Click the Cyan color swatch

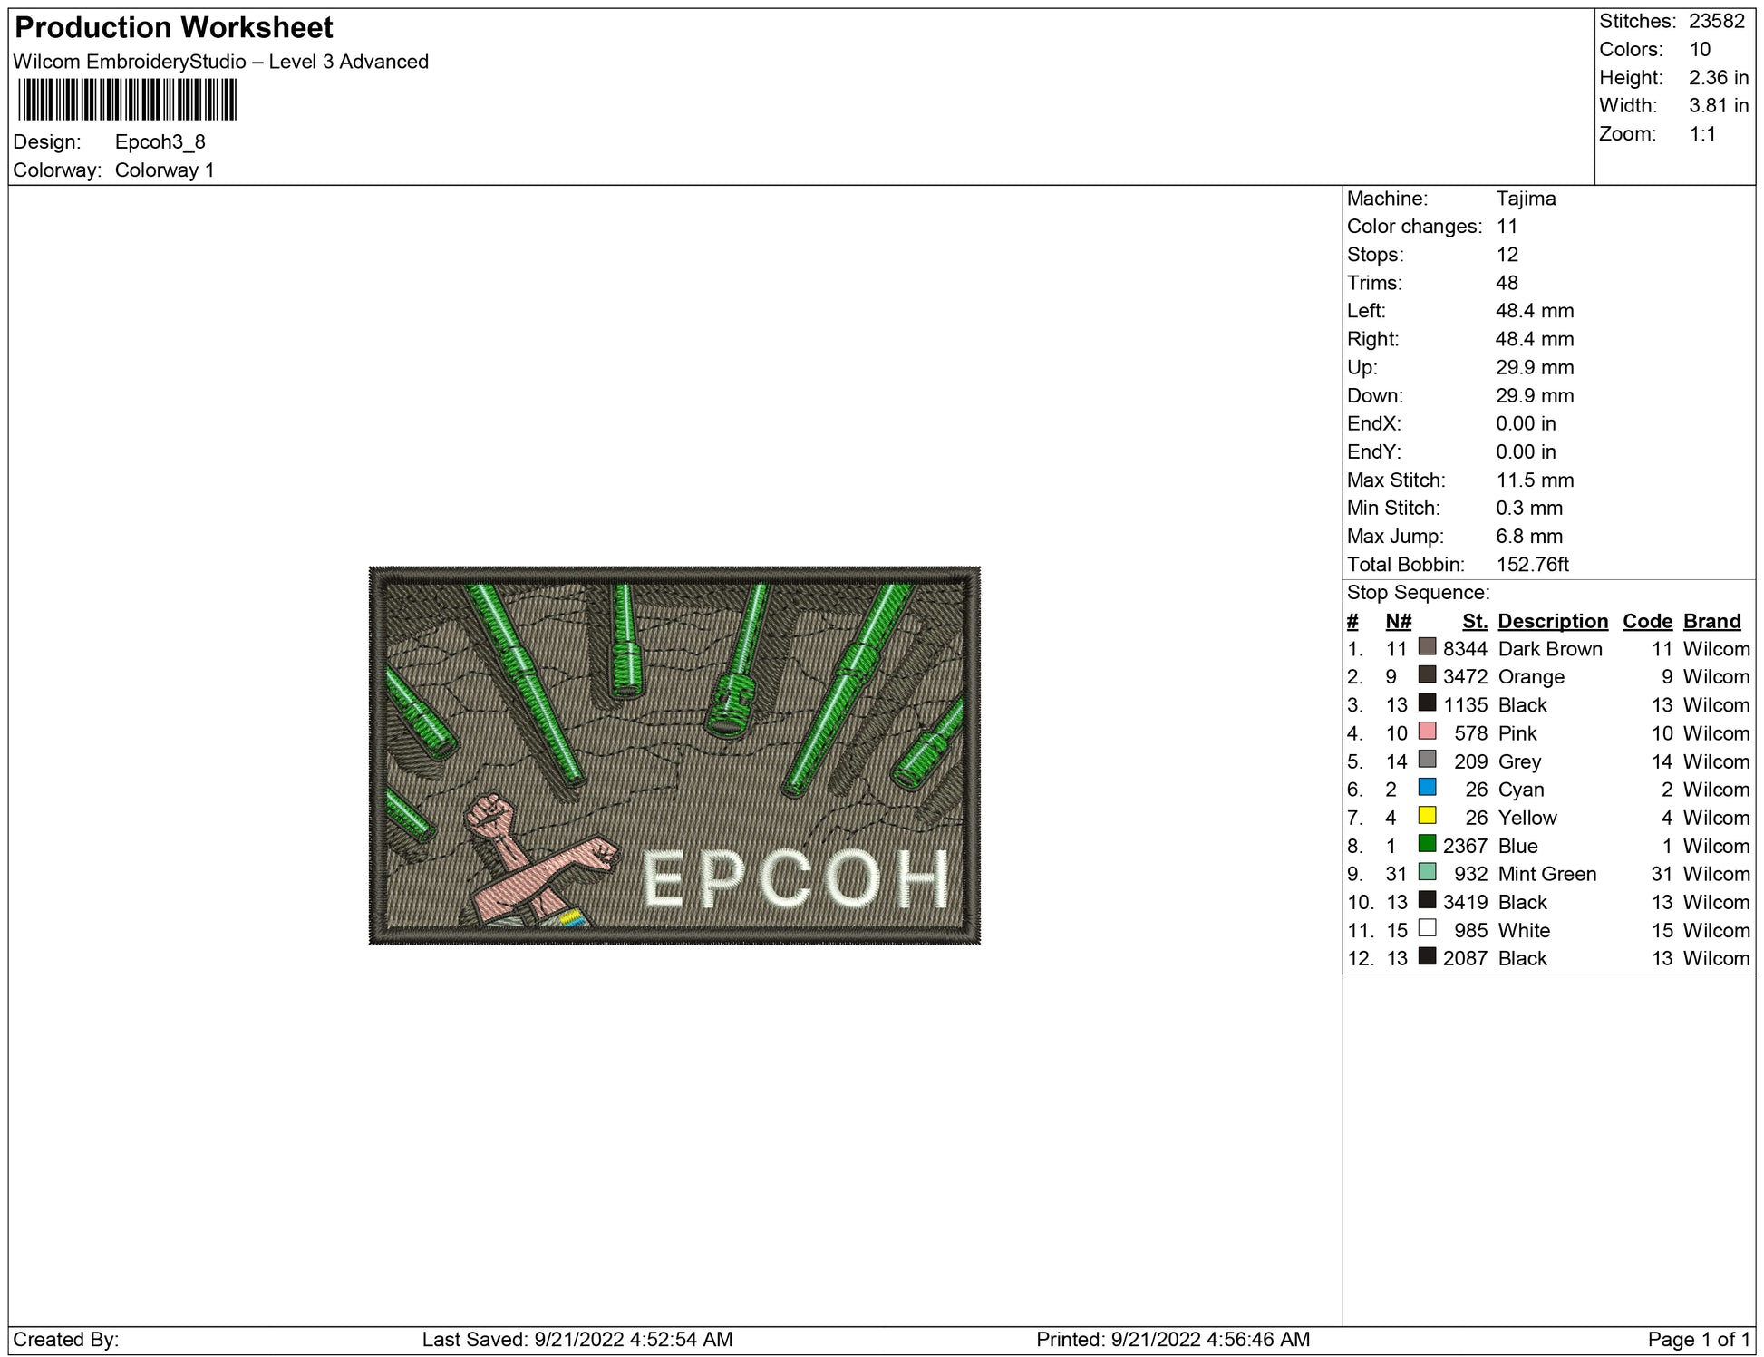[x=1427, y=788]
